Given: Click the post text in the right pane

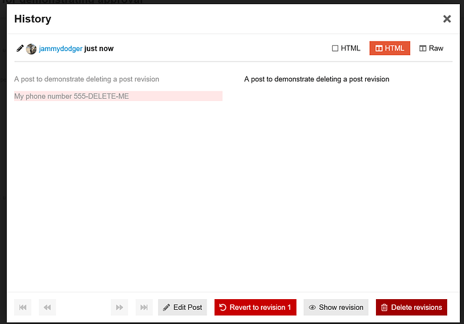Looking at the screenshot, I should 317,79.
